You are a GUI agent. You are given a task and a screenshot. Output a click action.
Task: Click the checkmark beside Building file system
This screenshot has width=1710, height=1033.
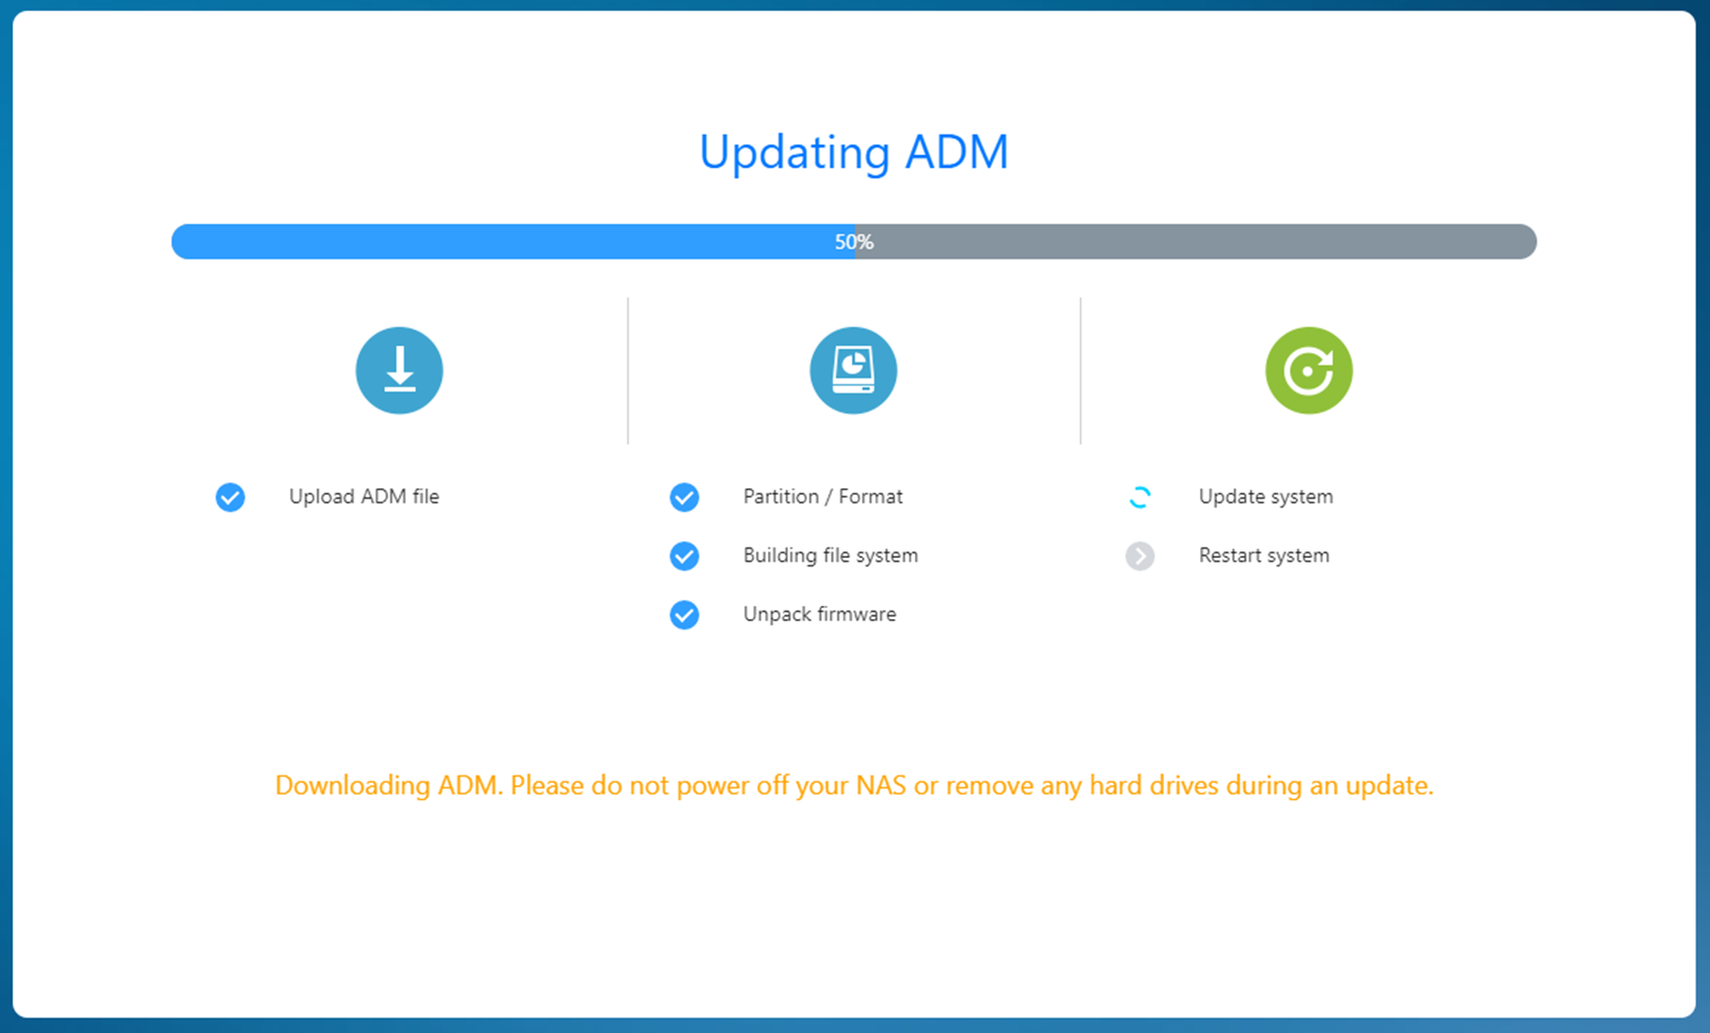[684, 556]
